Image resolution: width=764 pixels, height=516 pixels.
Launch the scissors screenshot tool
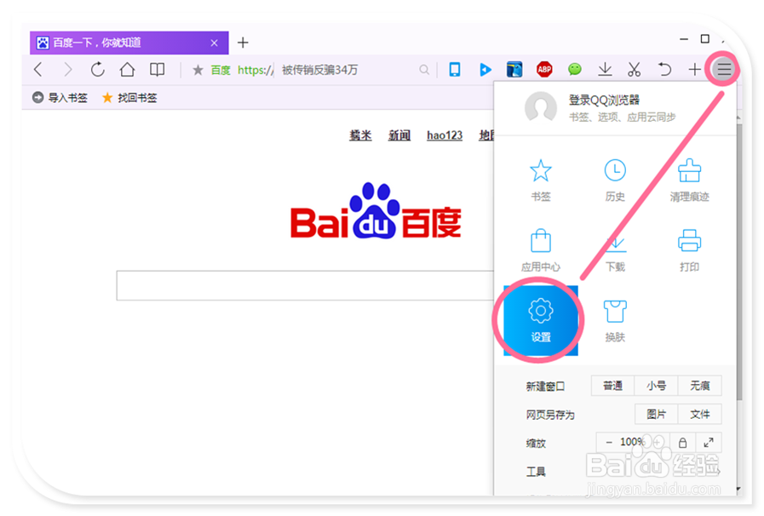pyautogui.click(x=634, y=70)
